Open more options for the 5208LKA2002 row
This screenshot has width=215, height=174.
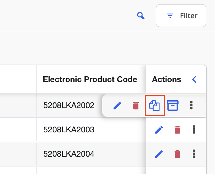[191, 105]
